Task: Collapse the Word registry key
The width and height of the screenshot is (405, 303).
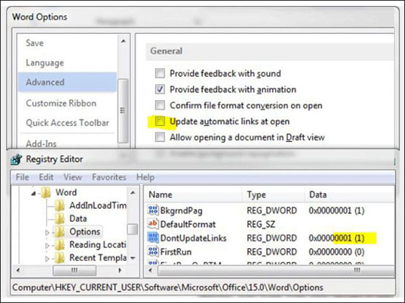Action: point(34,193)
